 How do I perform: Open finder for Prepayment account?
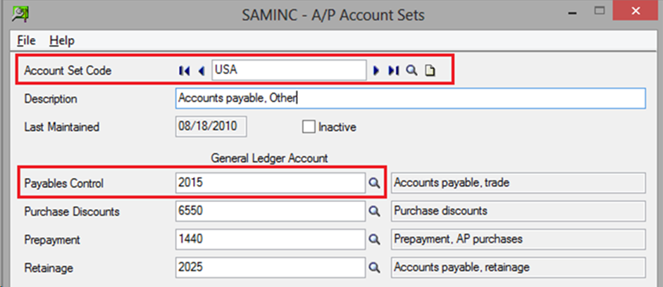click(374, 239)
